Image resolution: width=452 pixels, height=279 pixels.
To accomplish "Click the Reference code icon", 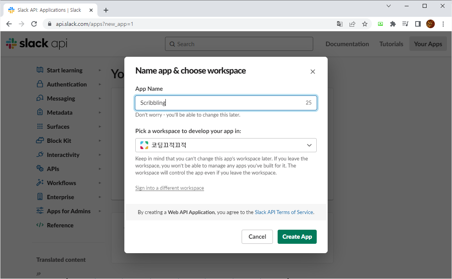I will (x=40, y=225).
